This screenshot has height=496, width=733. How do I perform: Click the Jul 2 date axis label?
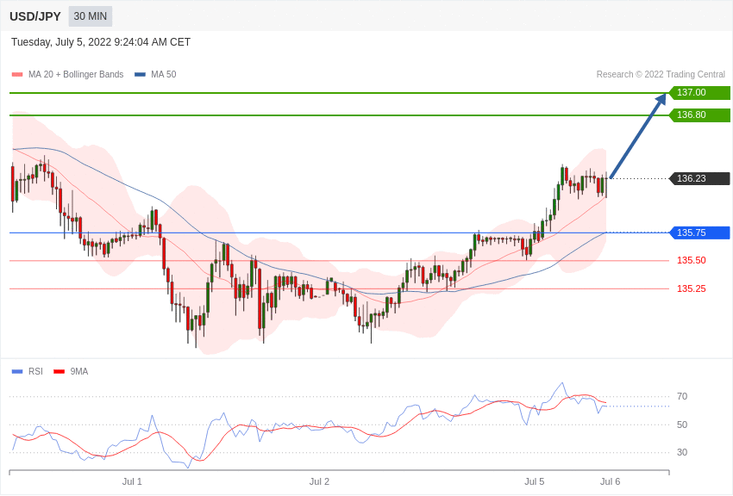(319, 481)
